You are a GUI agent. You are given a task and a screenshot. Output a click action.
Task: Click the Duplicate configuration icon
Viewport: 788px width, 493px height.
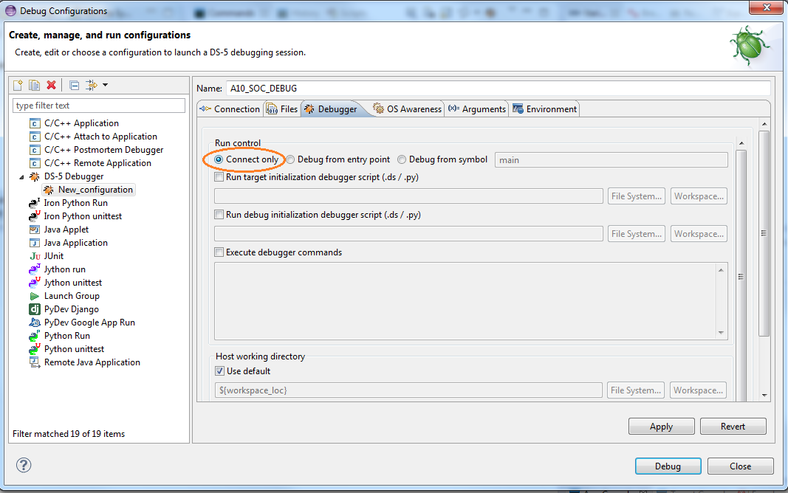click(x=34, y=85)
